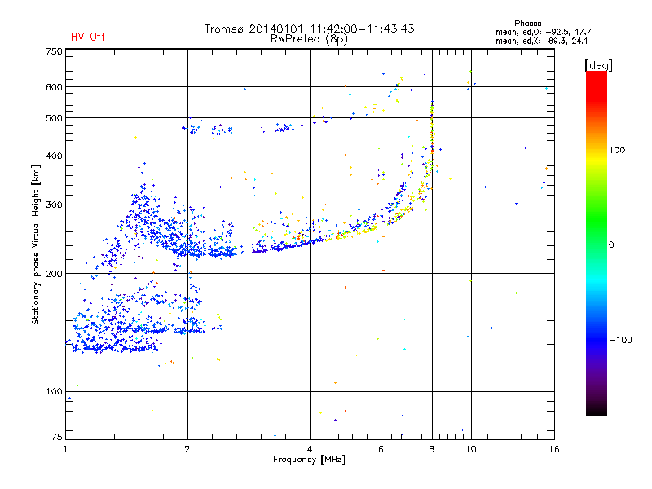This screenshot has height=489, width=652.
Task: Click the y-axis tick label '200'
Action: pos(54,274)
